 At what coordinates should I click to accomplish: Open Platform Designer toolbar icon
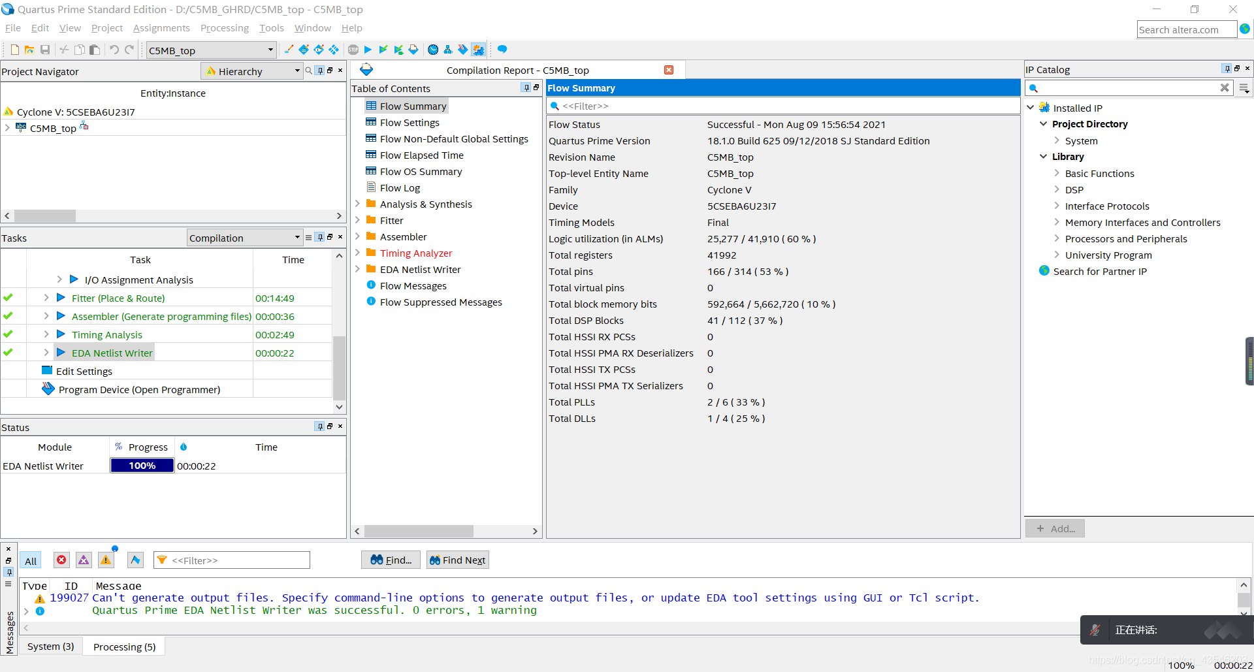pos(479,50)
